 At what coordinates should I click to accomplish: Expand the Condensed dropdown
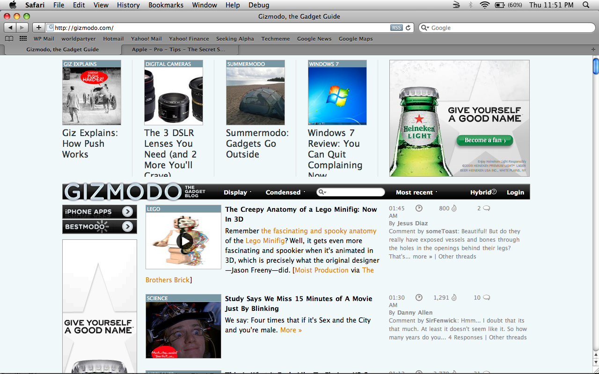coord(285,192)
